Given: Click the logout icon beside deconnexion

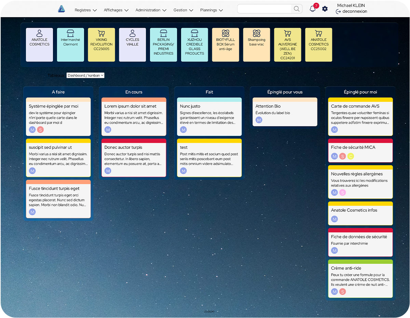Looking at the screenshot, I should 338,12.
